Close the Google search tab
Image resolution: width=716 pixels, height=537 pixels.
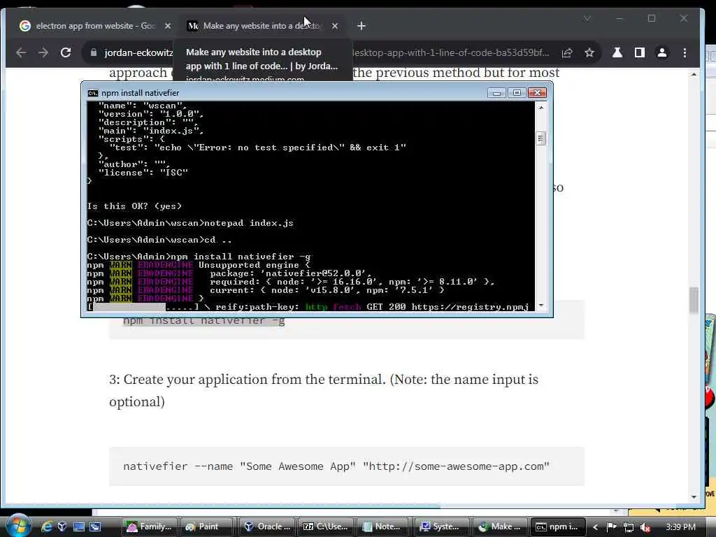pos(168,26)
